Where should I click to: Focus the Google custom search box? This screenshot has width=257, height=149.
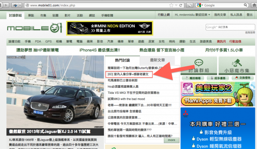pyautogui.click(x=230, y=27)
